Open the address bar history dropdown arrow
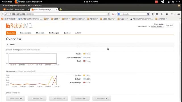Image resolution: width=182 pixels, height=102 pixels. pos(106,14)
